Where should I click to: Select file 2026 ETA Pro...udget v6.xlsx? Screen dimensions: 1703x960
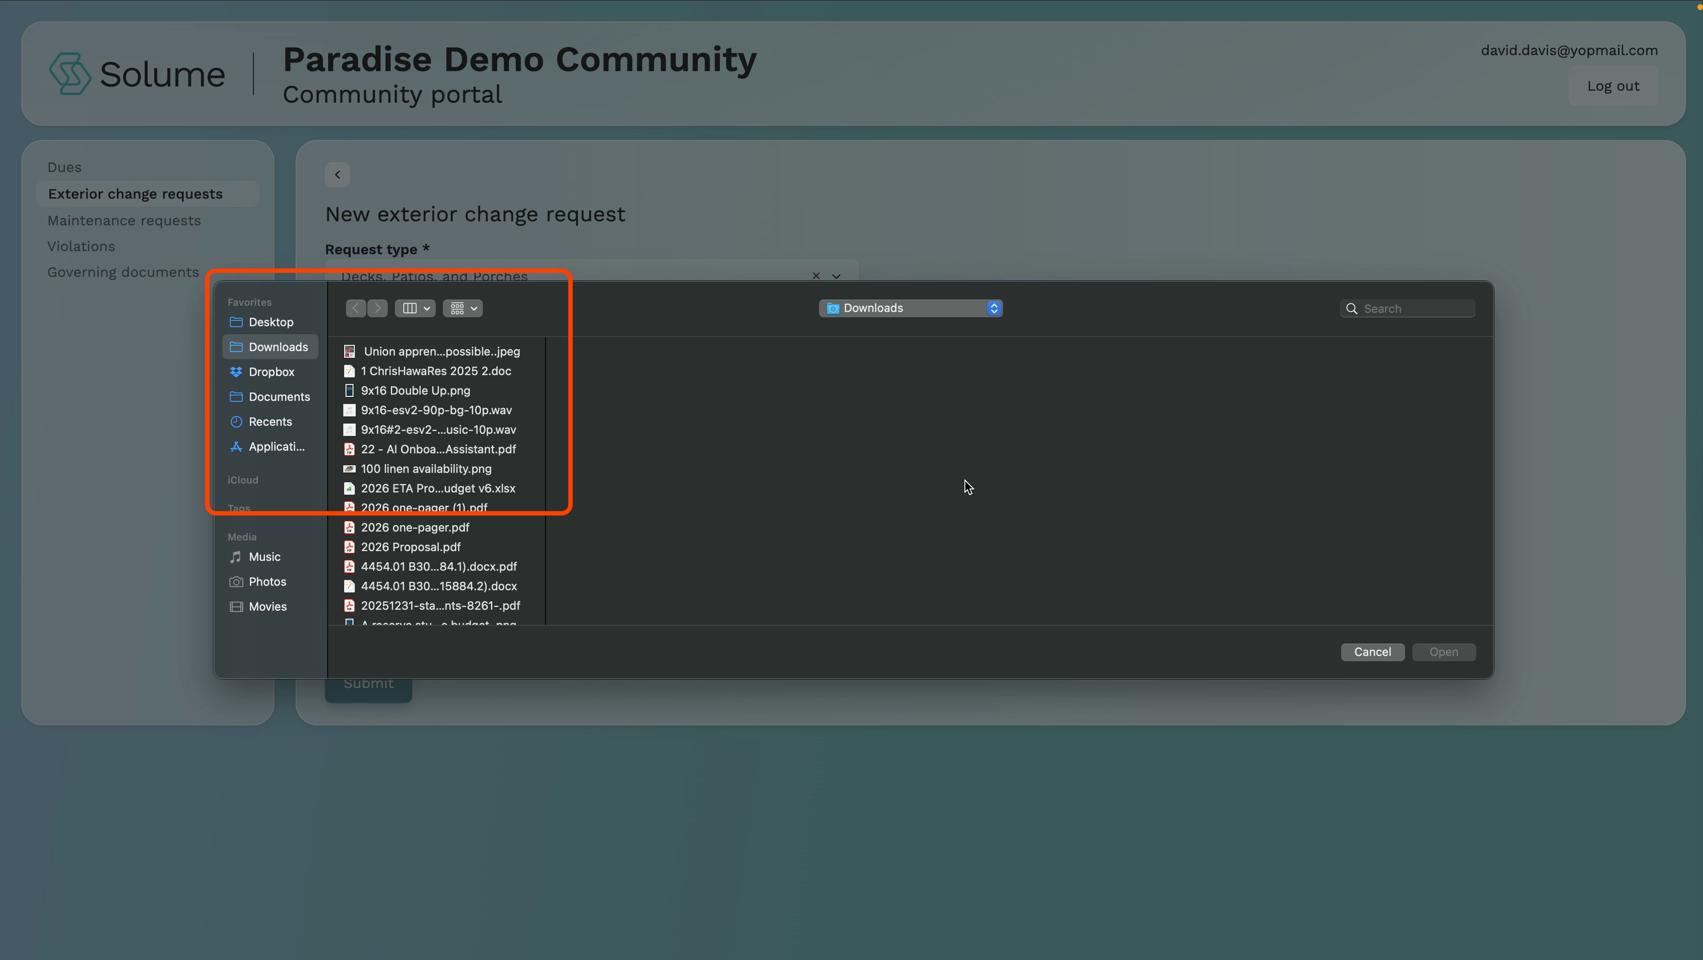[x=437, y=488]
